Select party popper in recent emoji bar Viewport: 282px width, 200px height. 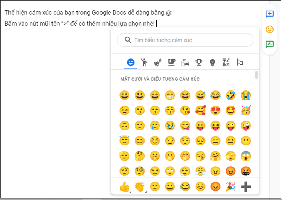pos(231,187)
